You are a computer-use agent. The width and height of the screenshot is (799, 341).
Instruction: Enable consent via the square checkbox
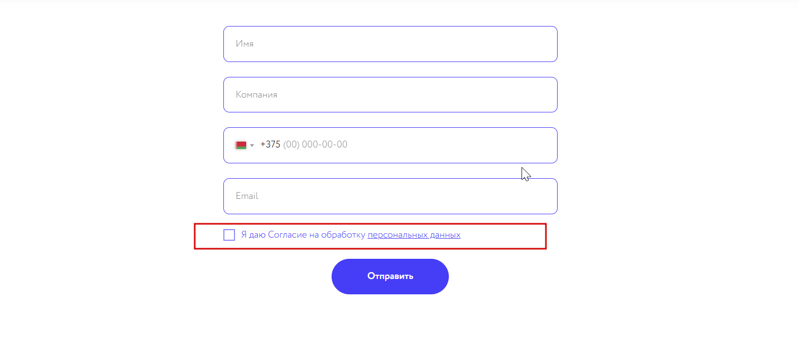pos(229,235)
